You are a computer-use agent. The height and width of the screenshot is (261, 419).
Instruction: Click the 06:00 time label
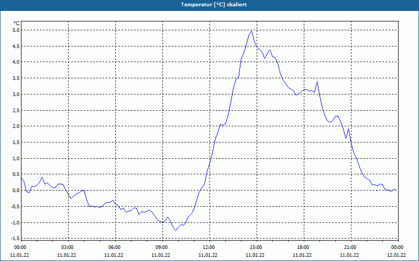click(x=115, y=247)
